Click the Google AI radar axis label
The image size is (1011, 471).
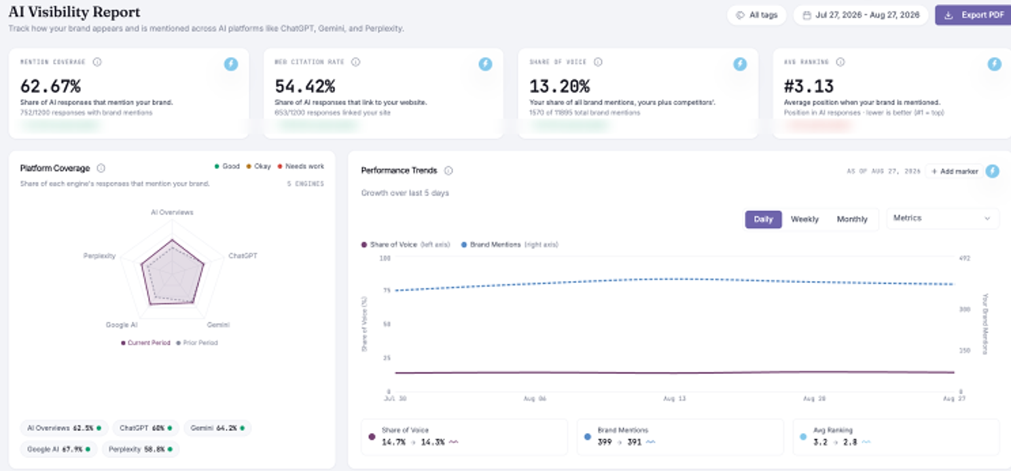122,325
